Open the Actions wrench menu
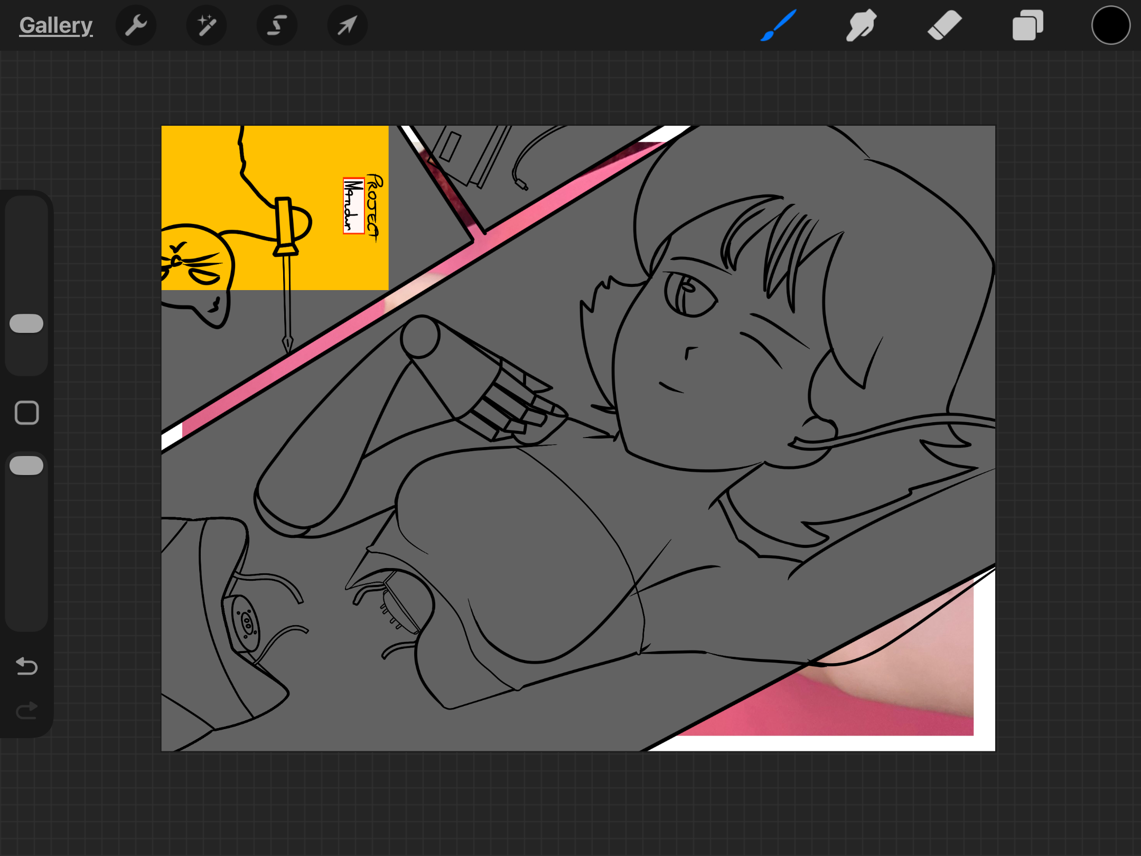 pos(136,25)
